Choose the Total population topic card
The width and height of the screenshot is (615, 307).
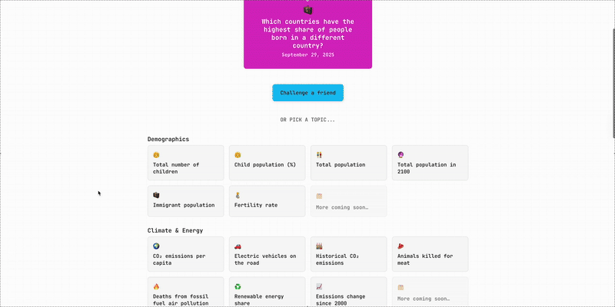coord(348,163)
